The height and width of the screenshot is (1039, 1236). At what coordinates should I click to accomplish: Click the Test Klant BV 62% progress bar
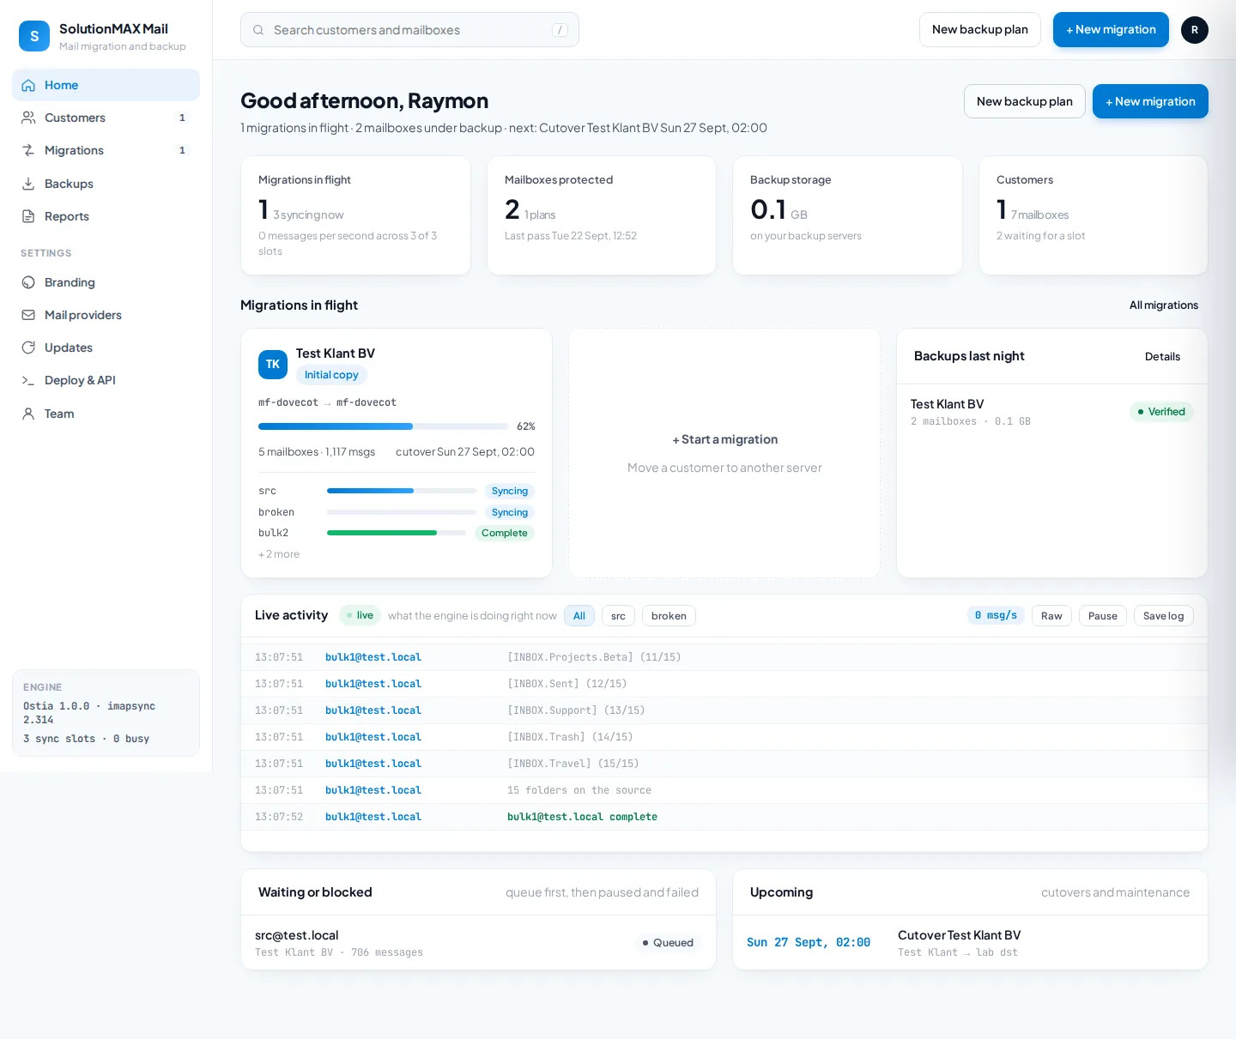383,426
